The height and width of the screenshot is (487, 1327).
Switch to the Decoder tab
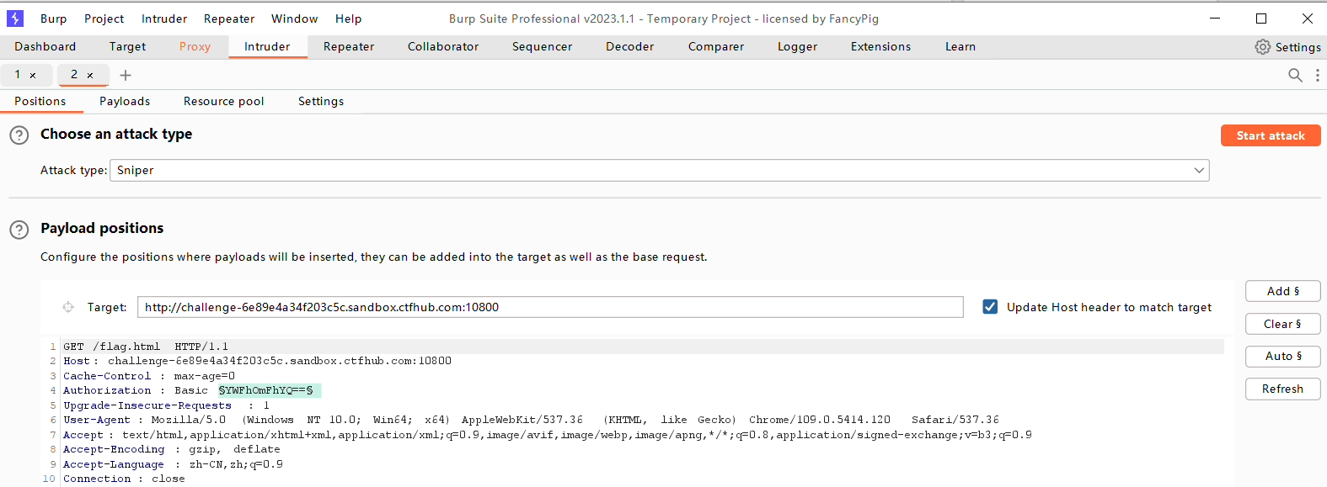click(629, 47)
